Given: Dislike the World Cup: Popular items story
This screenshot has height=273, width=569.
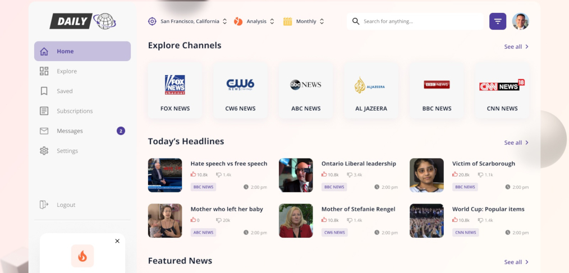Looking at the screenshot, I should tap(480, 220).
